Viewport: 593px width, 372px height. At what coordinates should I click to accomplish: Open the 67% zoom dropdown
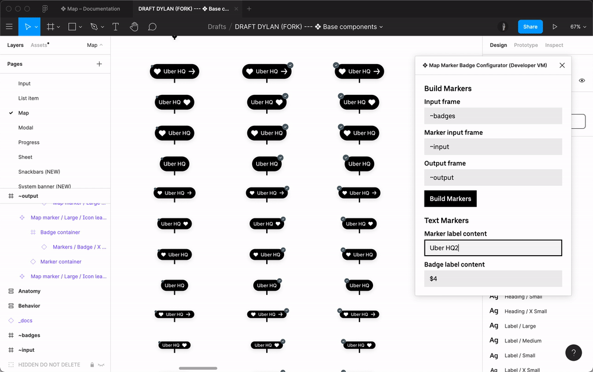point(578,27)
